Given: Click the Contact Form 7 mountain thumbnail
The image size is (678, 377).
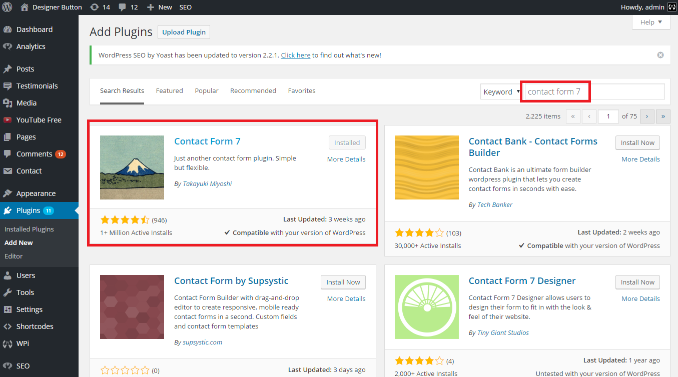Looking at the screenshot, I should click(132, 167).
